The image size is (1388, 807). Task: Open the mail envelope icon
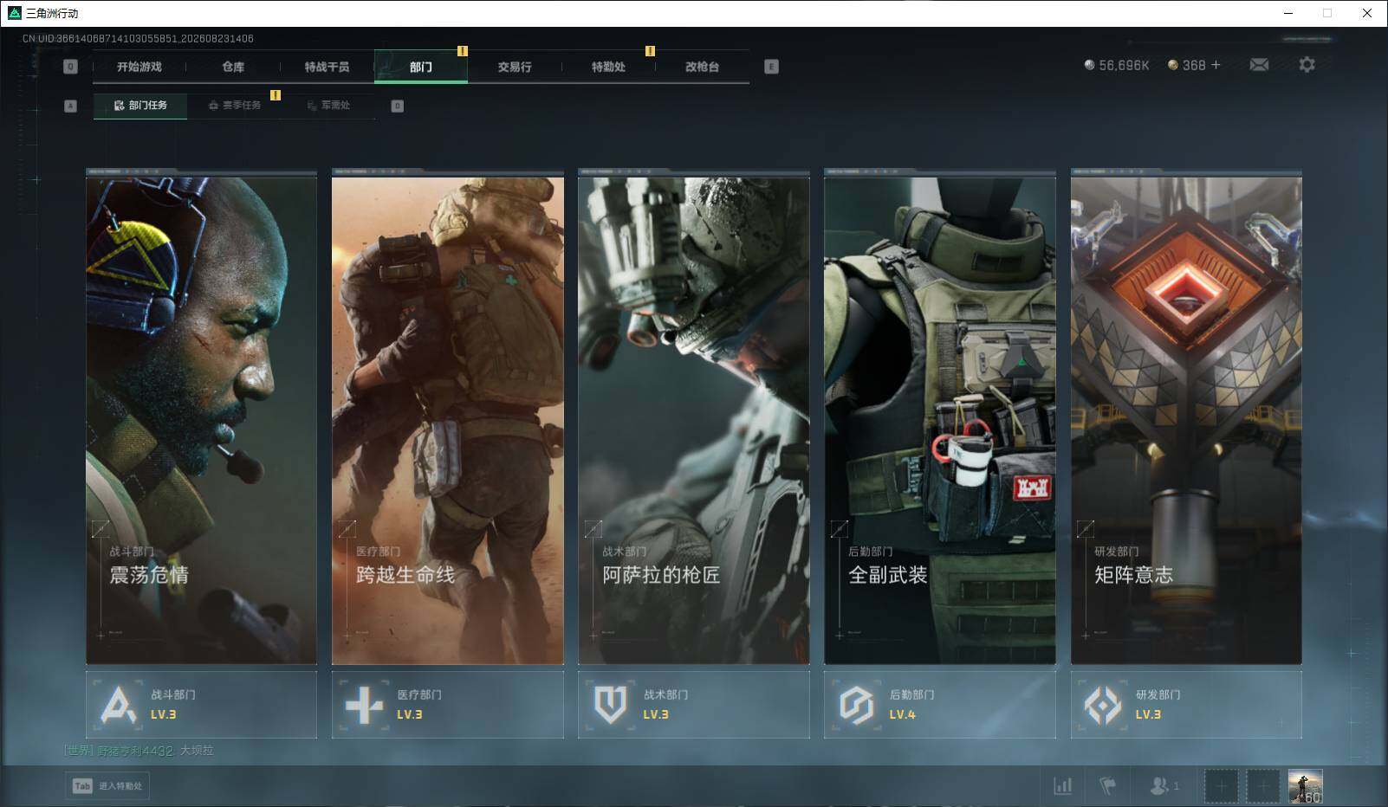pos(1259,65)
